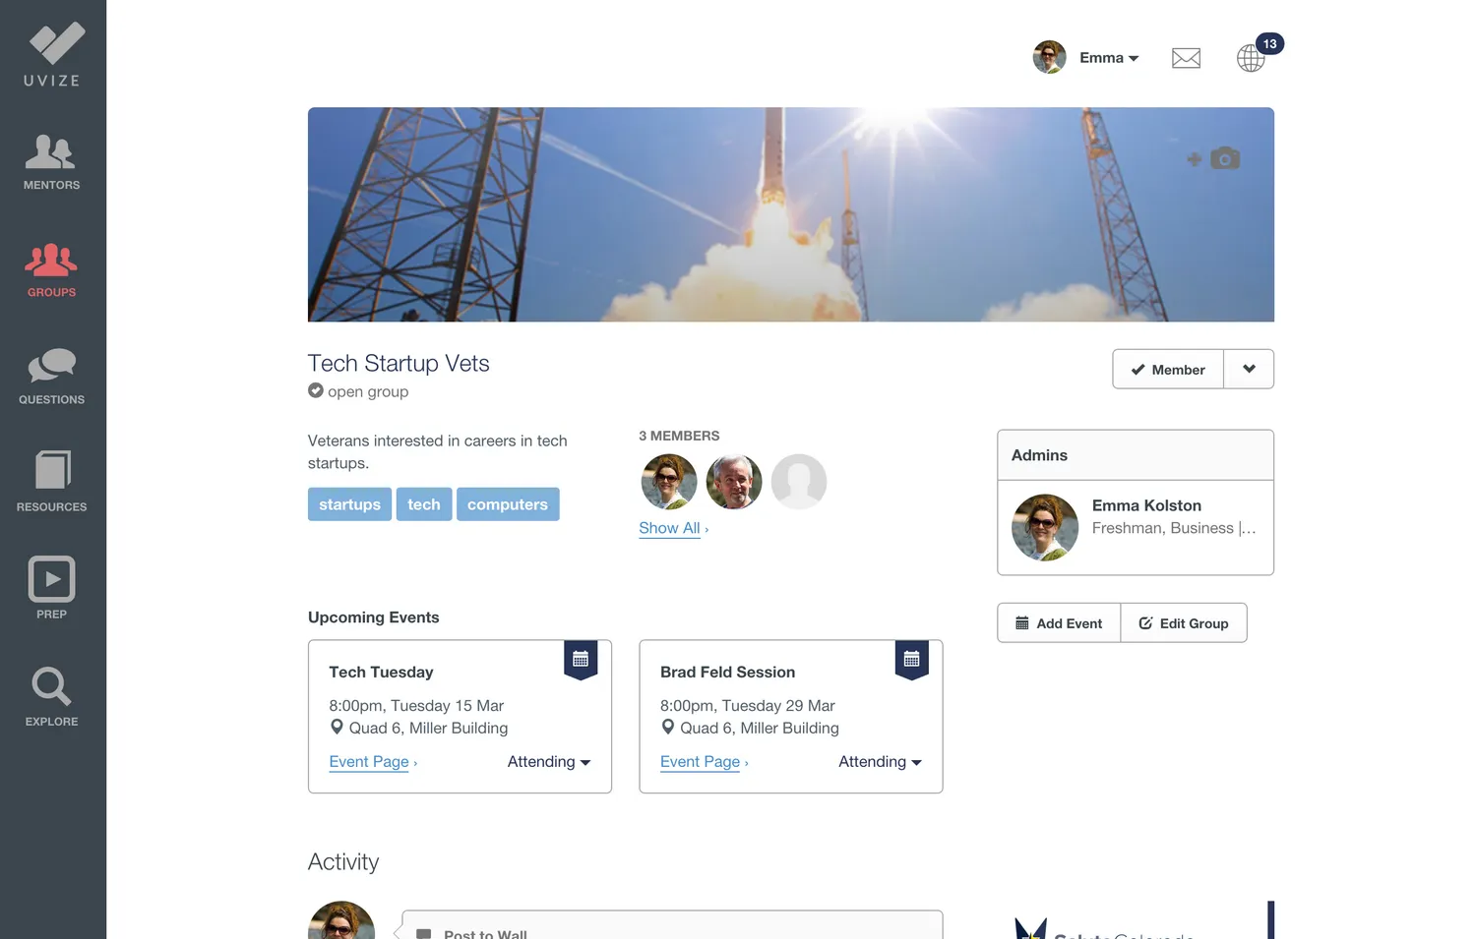The image size is (1476, 939).
Task: Toggle the Member membership button
Action: (x=1168, y=370)
